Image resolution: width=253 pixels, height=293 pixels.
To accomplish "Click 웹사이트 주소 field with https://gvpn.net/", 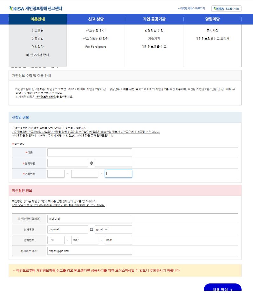I will [90, 251].
